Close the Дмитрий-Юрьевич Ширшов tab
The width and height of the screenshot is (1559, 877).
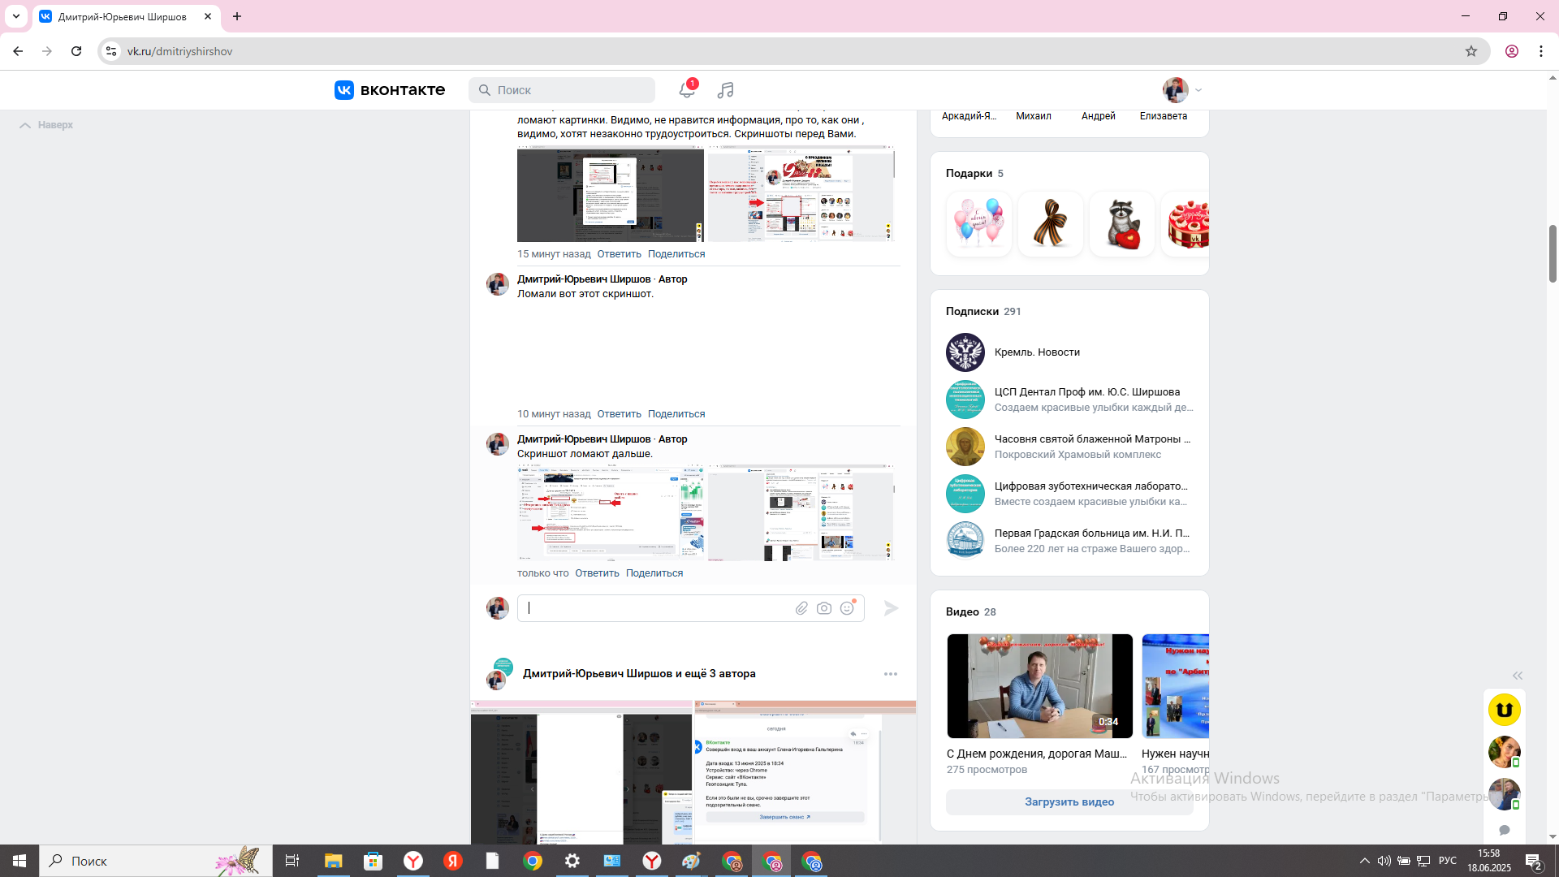208,16
